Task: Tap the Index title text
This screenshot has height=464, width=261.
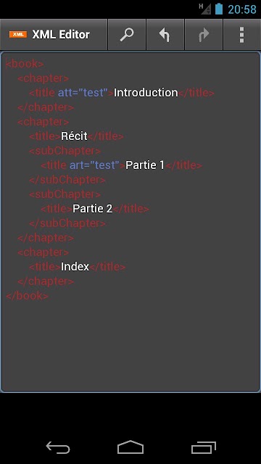Action: click(75, 267)
